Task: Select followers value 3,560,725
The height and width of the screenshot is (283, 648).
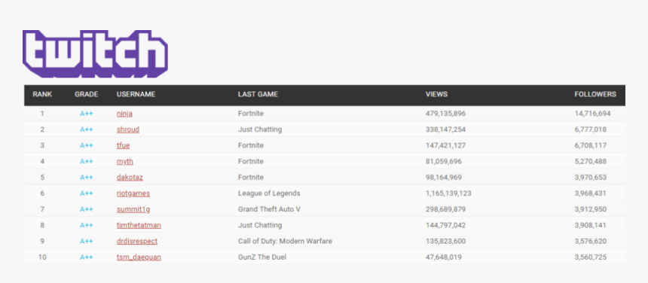Action: 591,257
